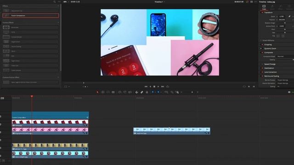
Task: Switch to the Video inspector tab
Action: (264, 7)
